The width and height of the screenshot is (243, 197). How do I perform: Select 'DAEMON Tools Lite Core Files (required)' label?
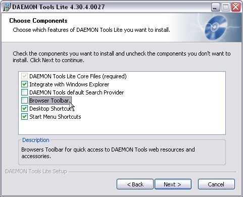click(78, 76)
